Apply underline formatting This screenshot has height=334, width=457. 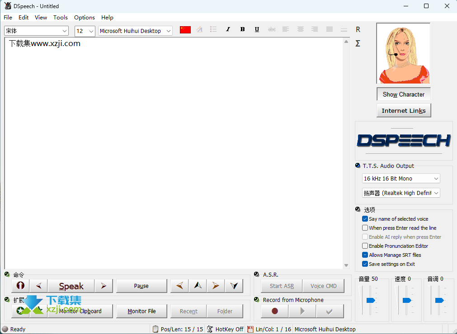(x=257, y=29)
